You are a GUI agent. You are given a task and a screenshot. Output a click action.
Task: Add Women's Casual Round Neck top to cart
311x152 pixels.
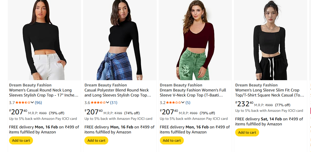[x=21, y=140]
